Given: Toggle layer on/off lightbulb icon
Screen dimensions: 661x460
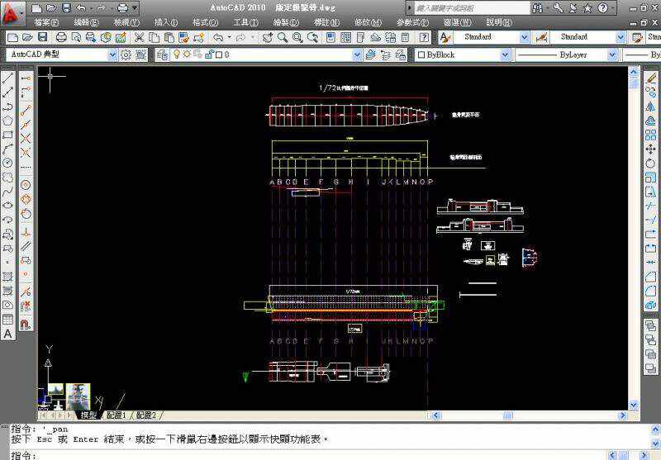Looking at the screenshot, I should [175, 55].
